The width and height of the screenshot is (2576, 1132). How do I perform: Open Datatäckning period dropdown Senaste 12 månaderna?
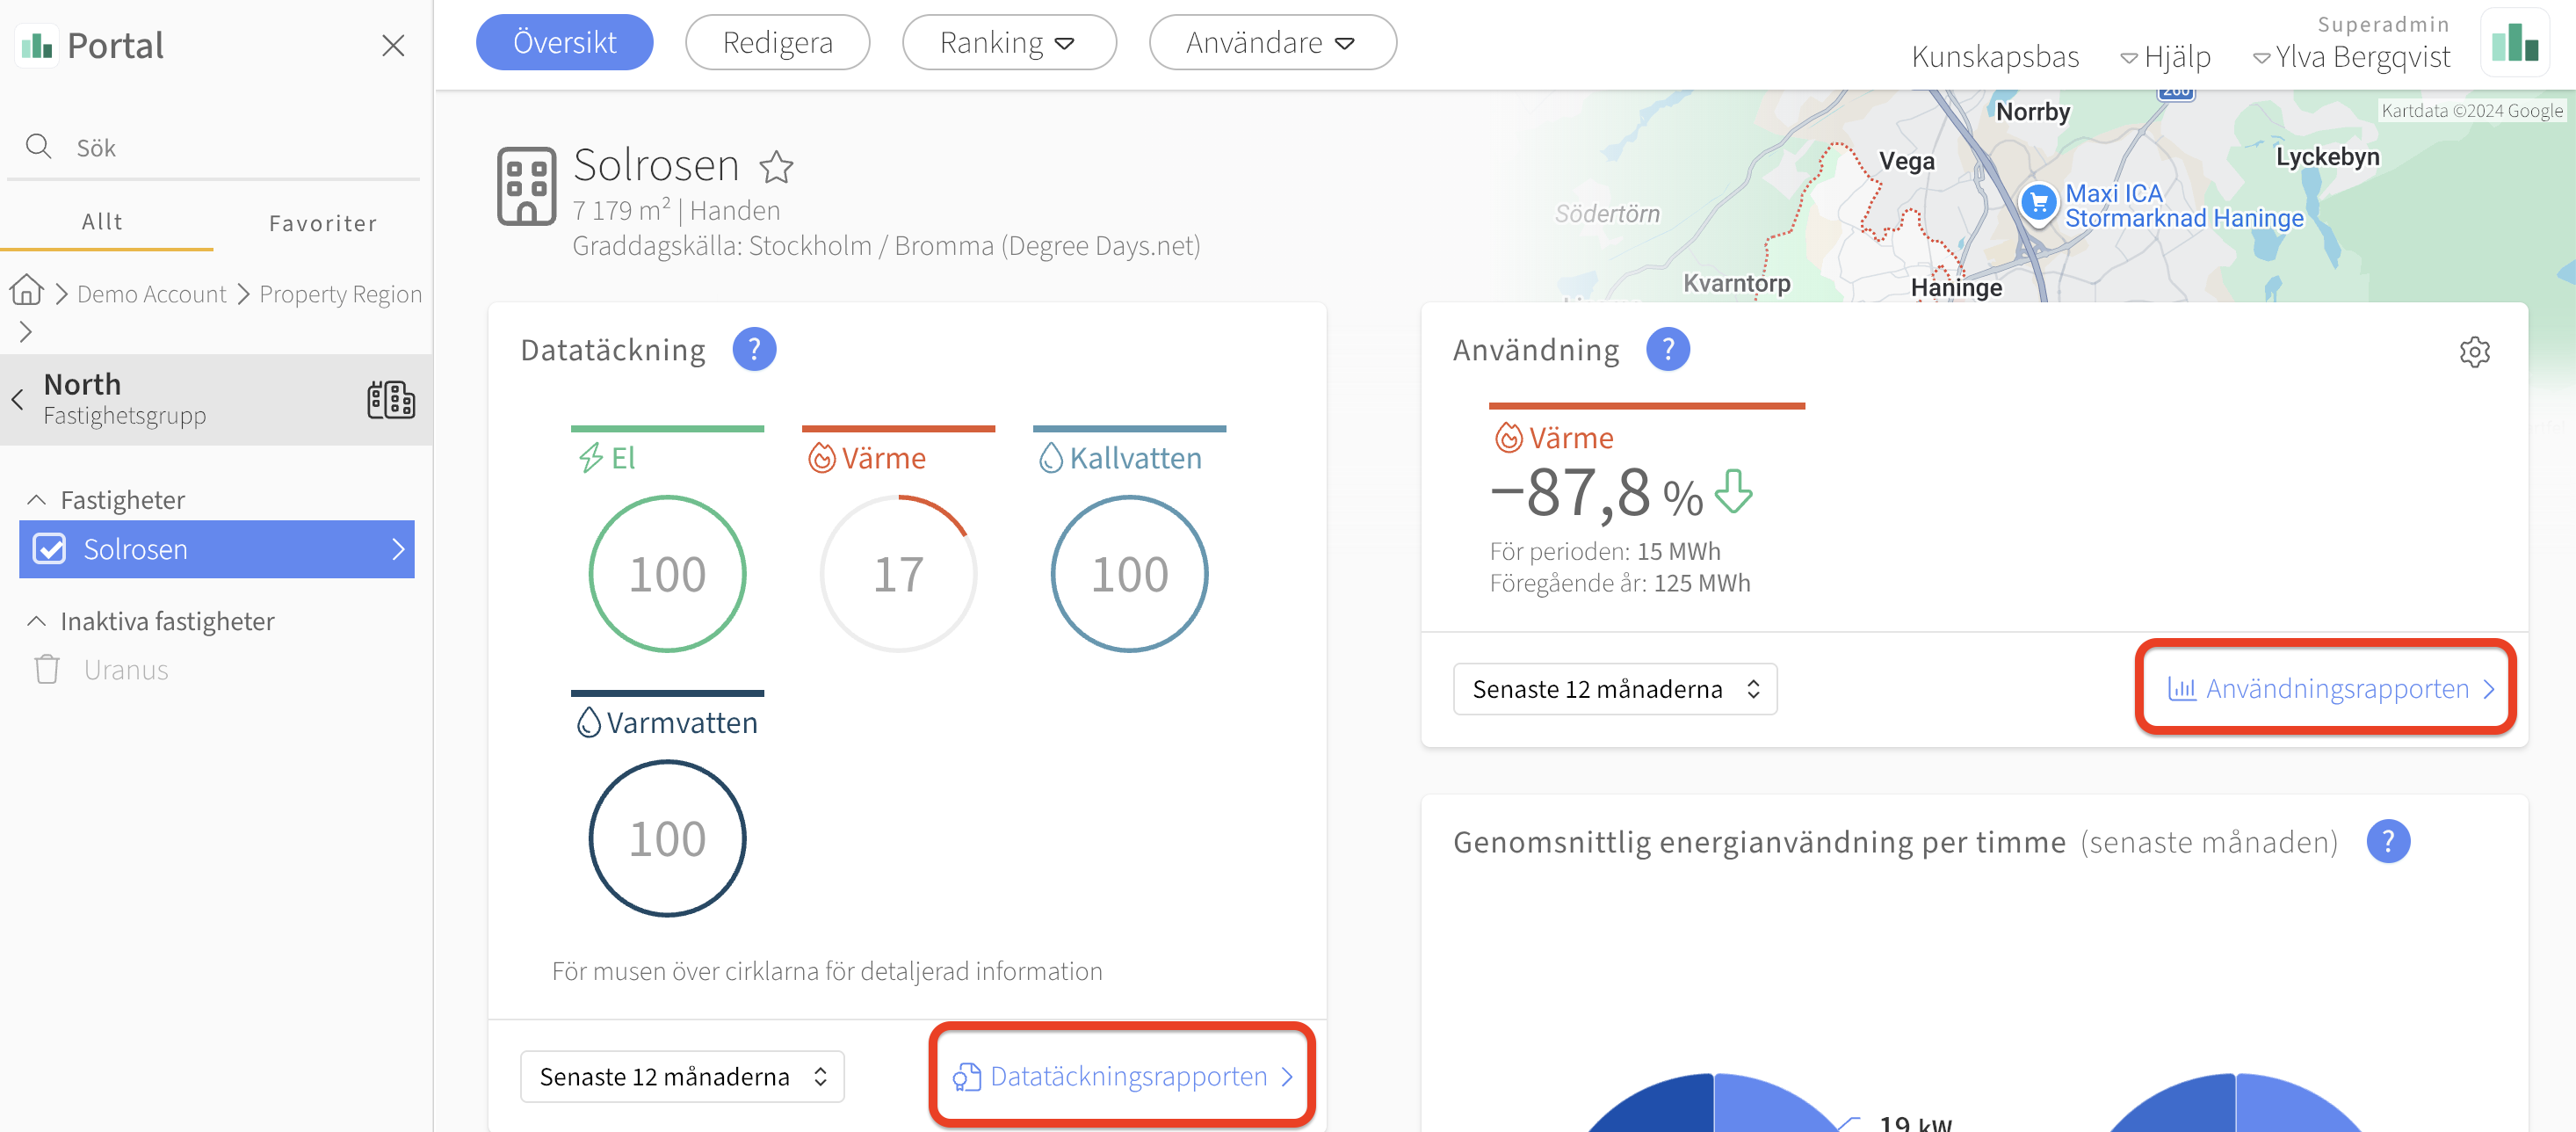coord(682,1076)
